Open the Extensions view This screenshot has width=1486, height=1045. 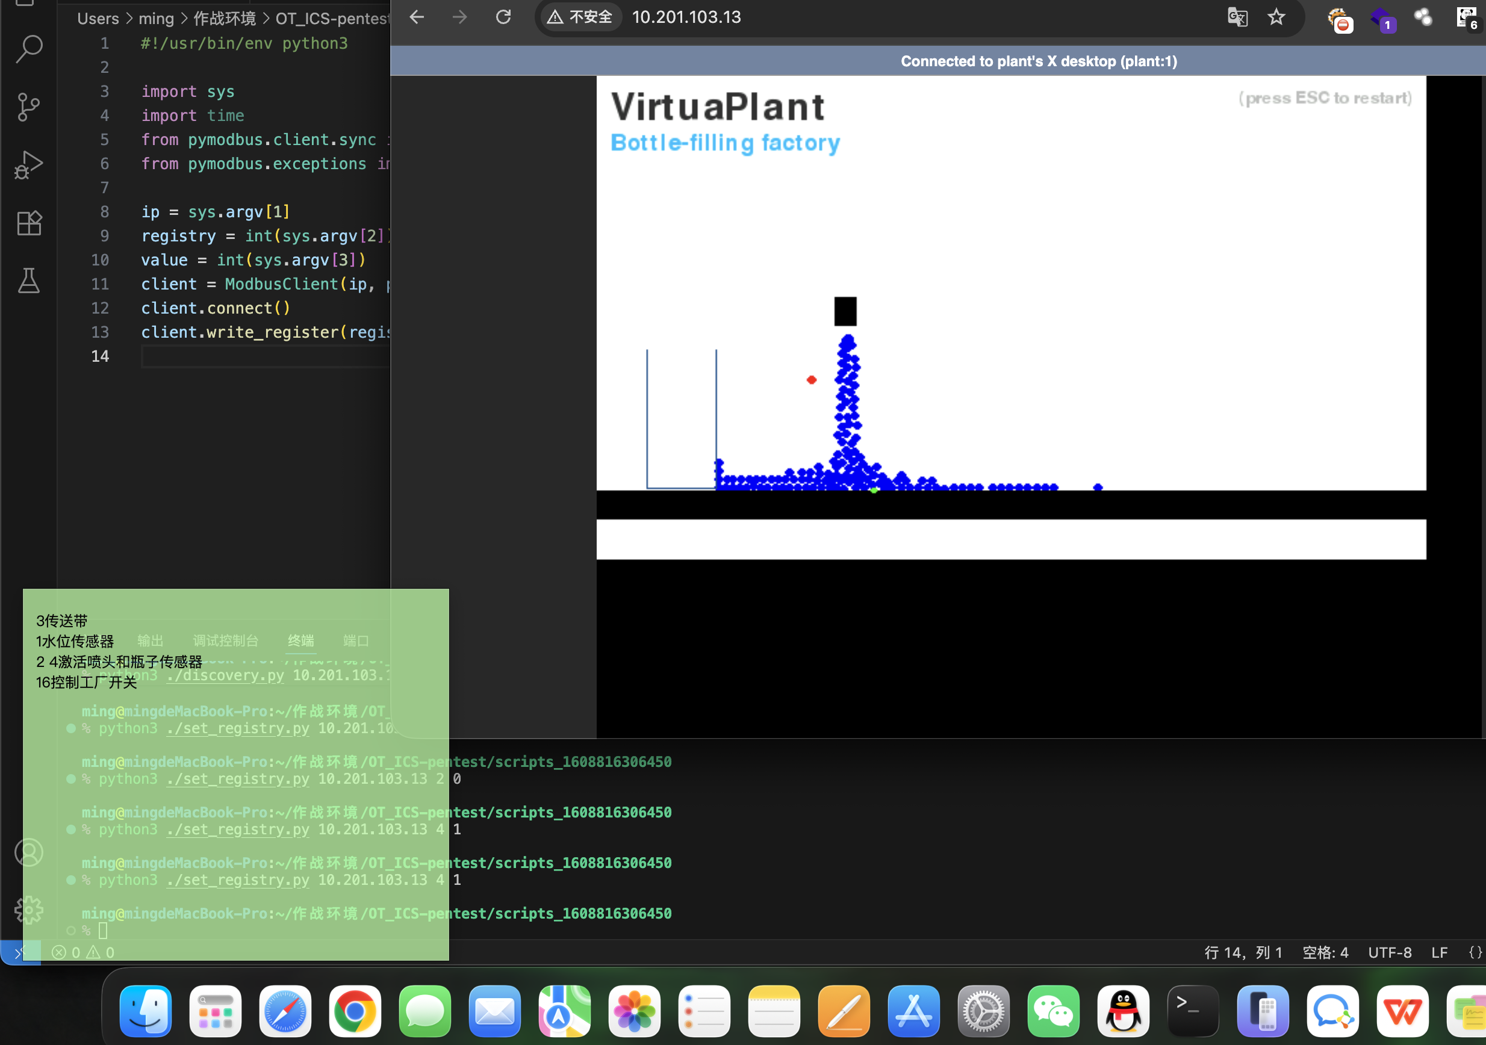coord(28,223)
